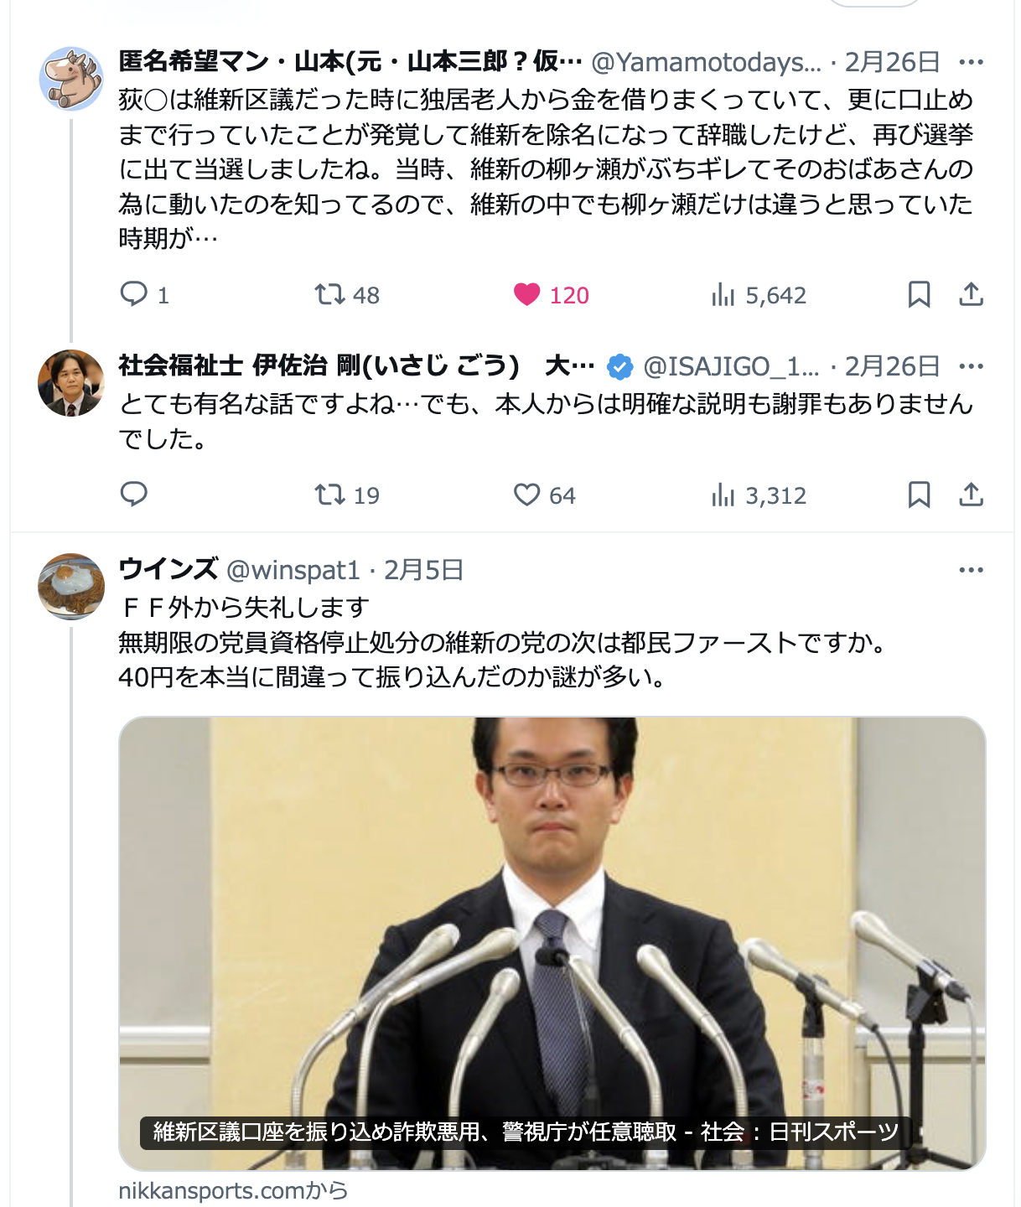Bookmark the Yamamotodays tweet
The image size is (1021, 1207).
(920, 294)
